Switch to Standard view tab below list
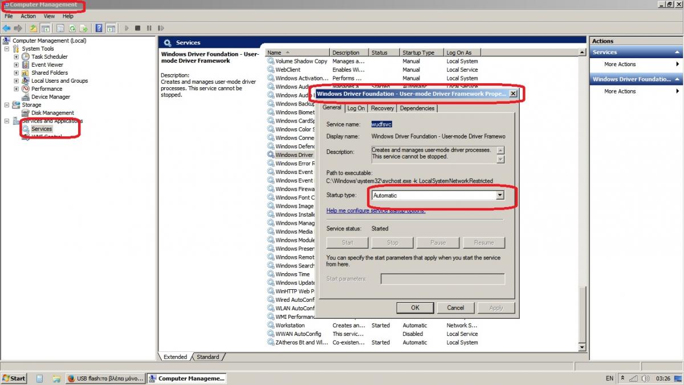The width and height of the screenshot is (684, 385). click(207, 357)
